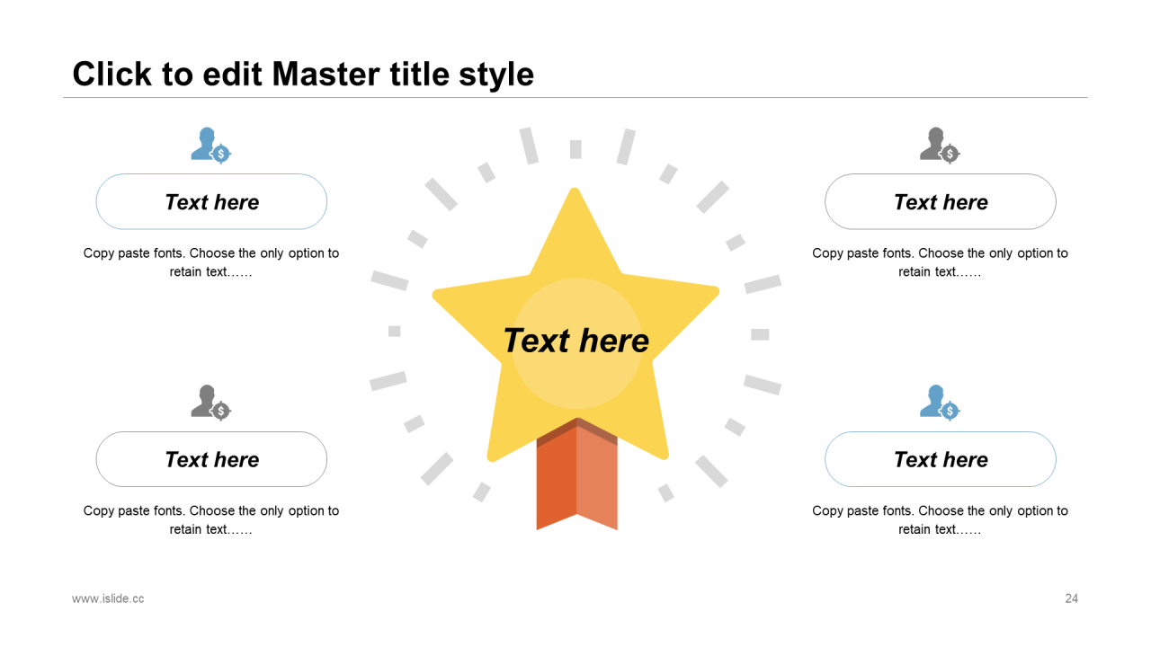Viewport: 1151px width, 647px height.
Task: Click the 'Copy paste fonts' paragraph under lower-right pill
Action: point(940,519)
